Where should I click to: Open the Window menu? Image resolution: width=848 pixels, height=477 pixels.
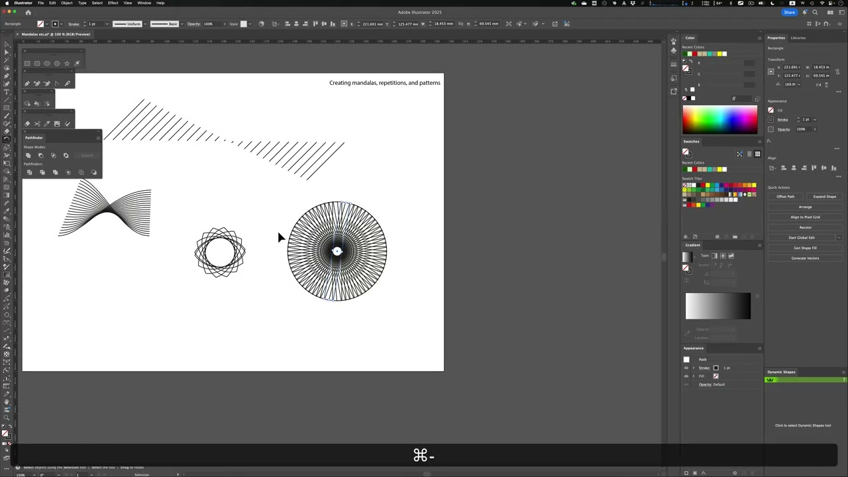point(144,3)
